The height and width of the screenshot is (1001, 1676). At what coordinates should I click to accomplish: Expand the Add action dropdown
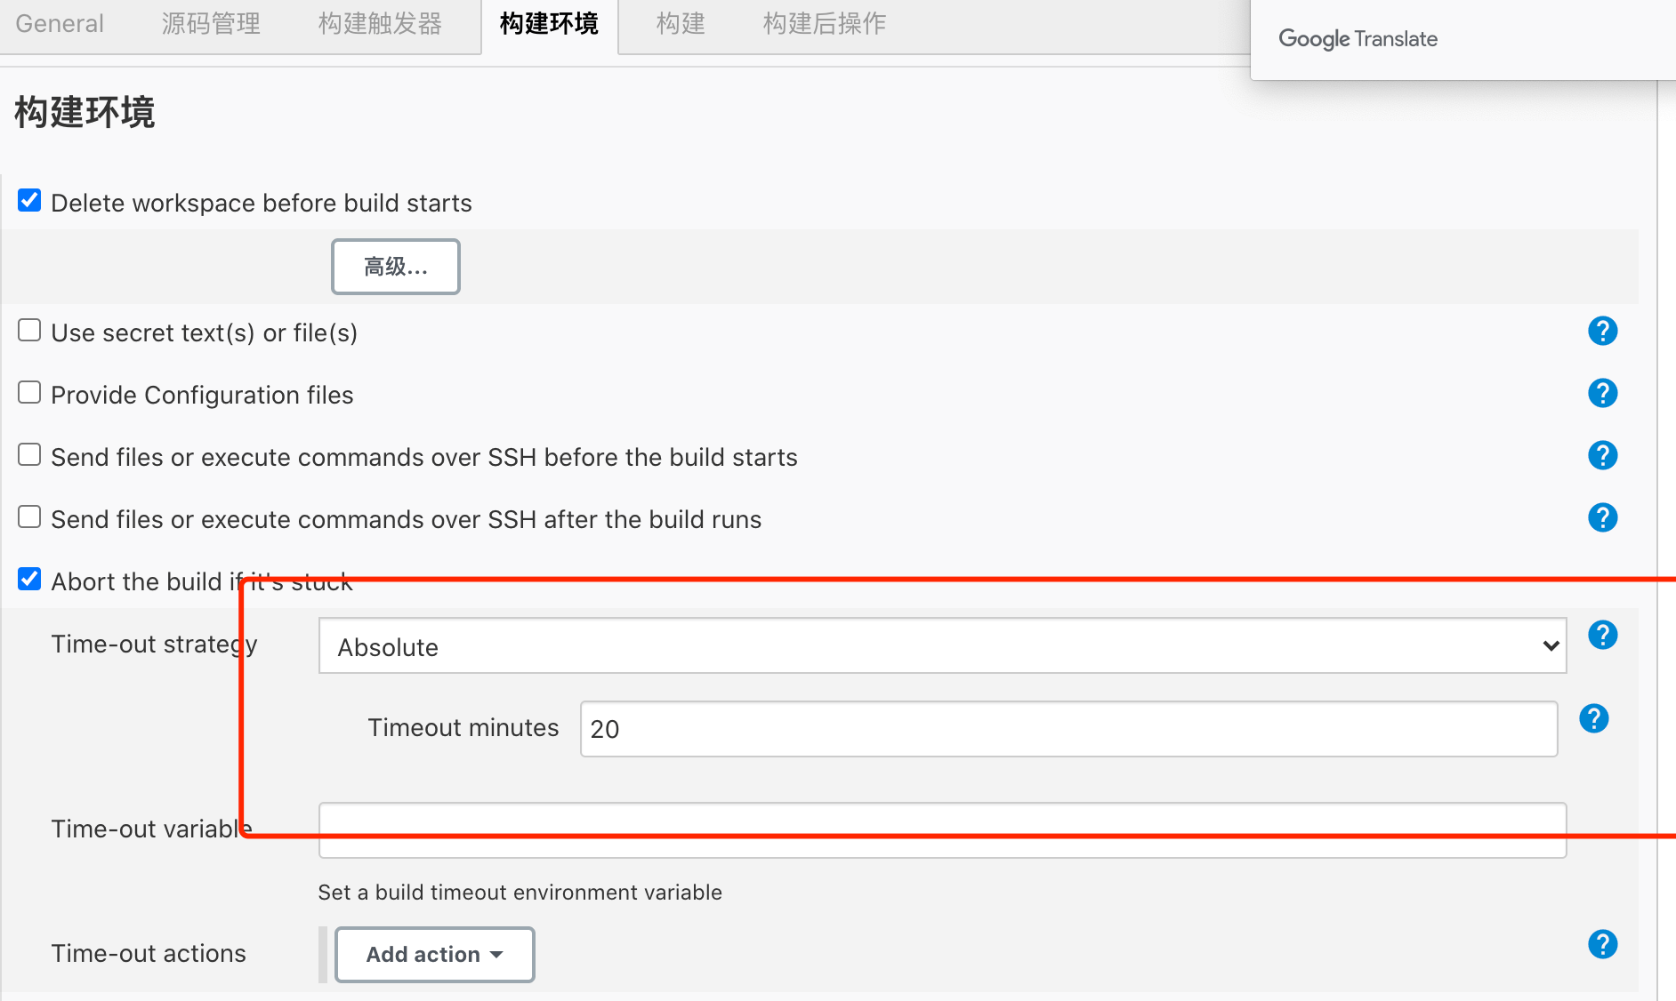[x=434, y=955]
